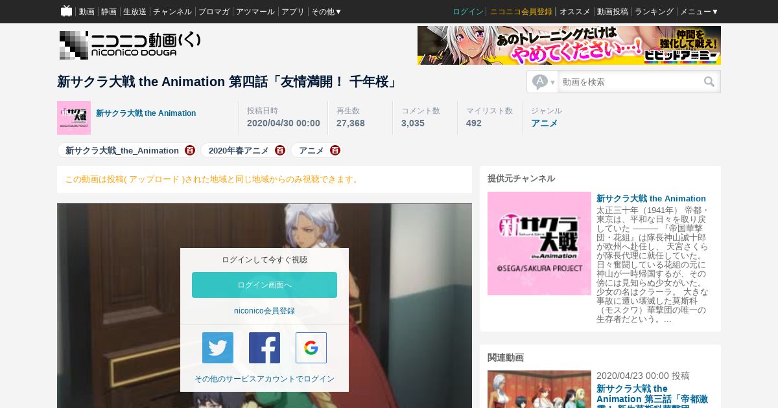Screen dimensions: 778x408
Task: Expand the その他▼ menu
Action: coord(326,12)
